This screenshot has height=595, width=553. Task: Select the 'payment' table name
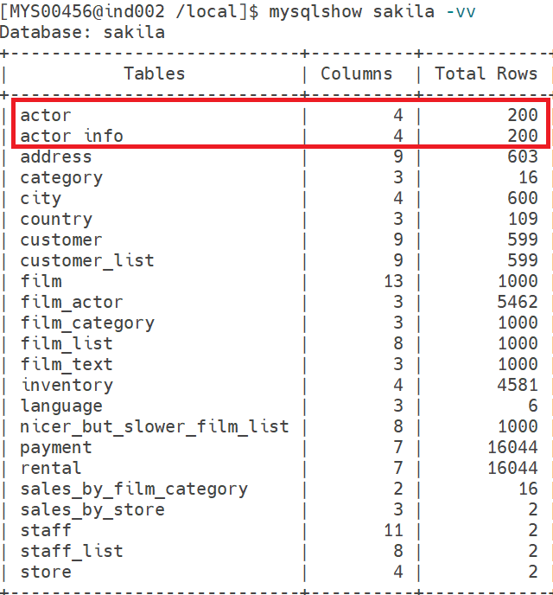[x=56, y=447]
